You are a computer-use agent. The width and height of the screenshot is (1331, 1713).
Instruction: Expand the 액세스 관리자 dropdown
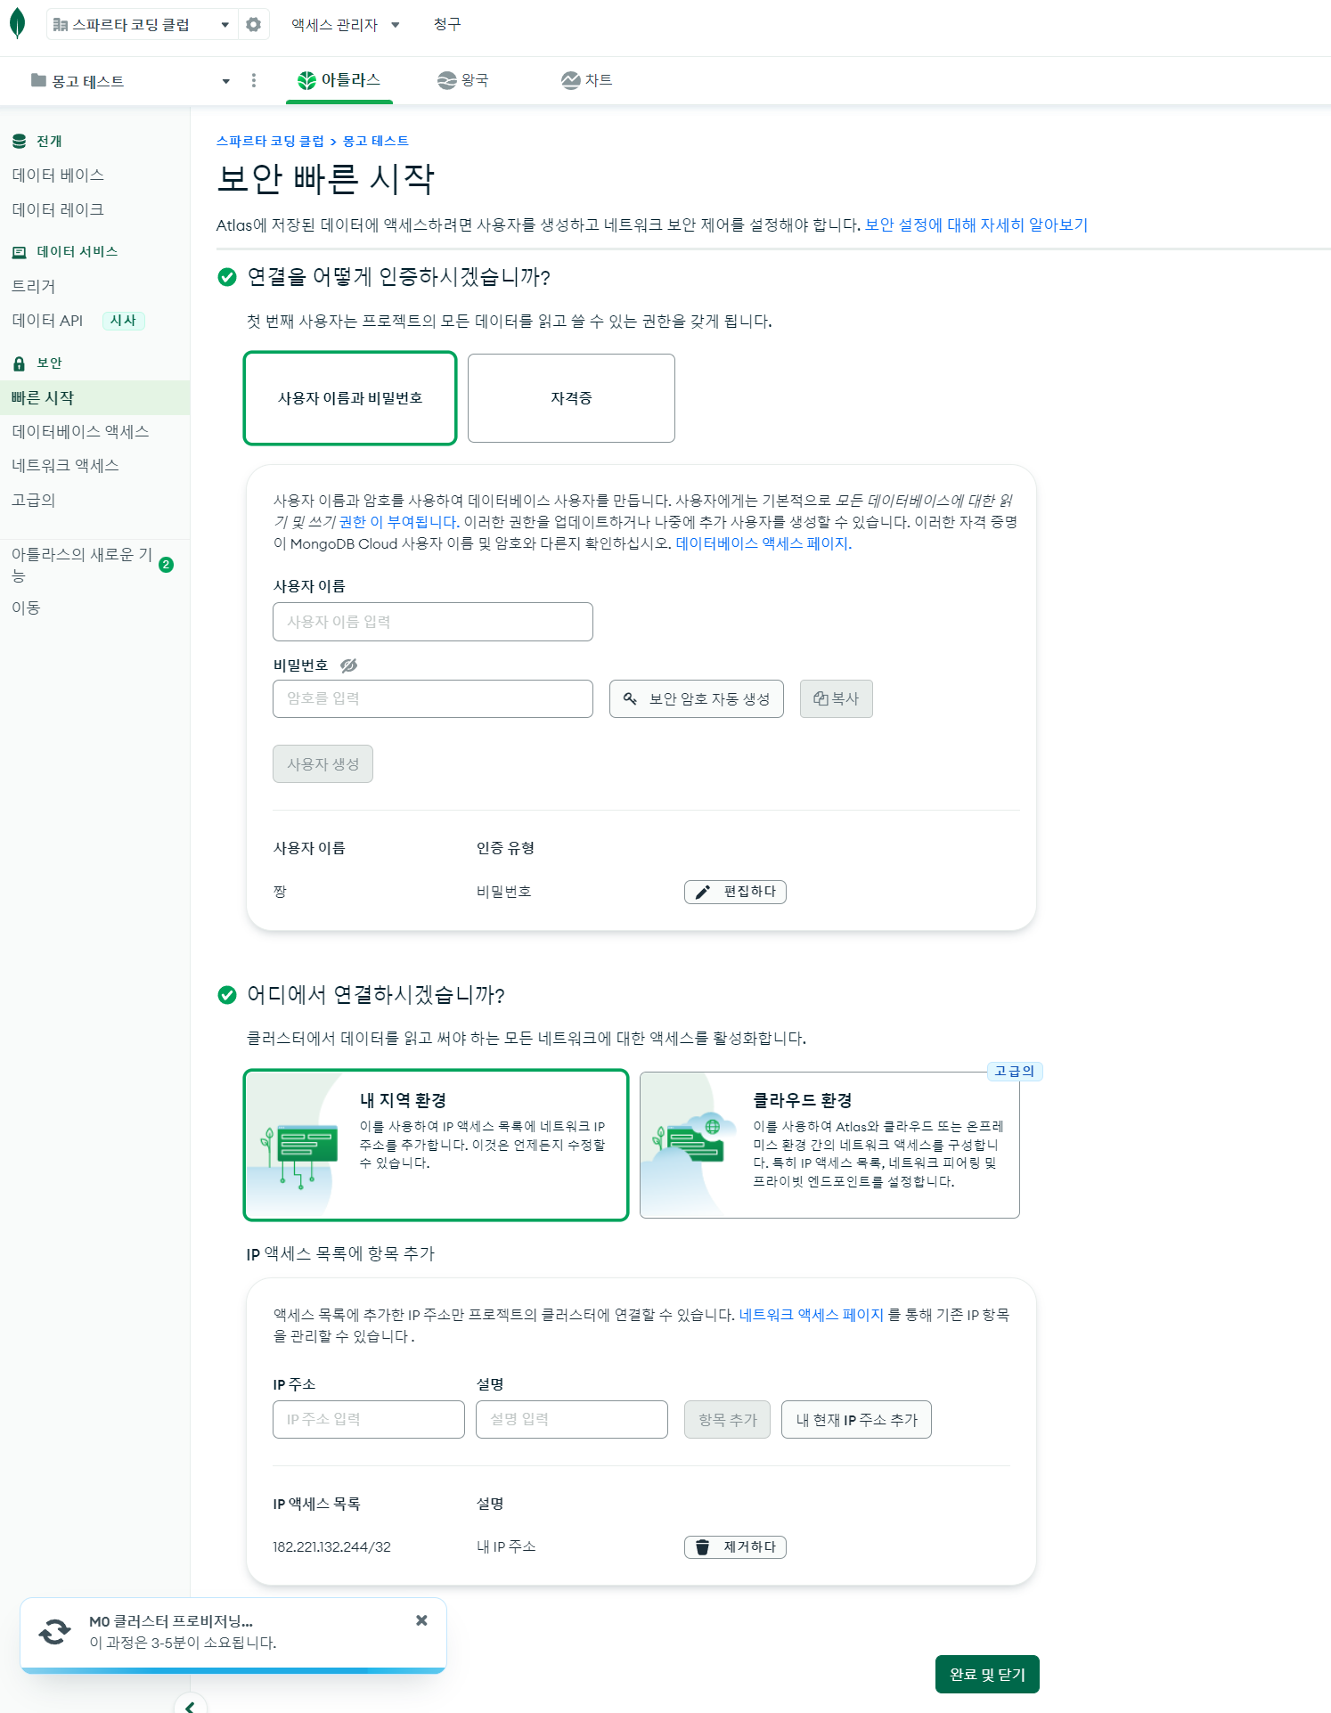(346, 25)
